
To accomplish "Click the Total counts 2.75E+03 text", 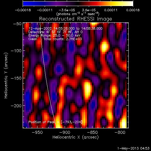I will 63,39.
